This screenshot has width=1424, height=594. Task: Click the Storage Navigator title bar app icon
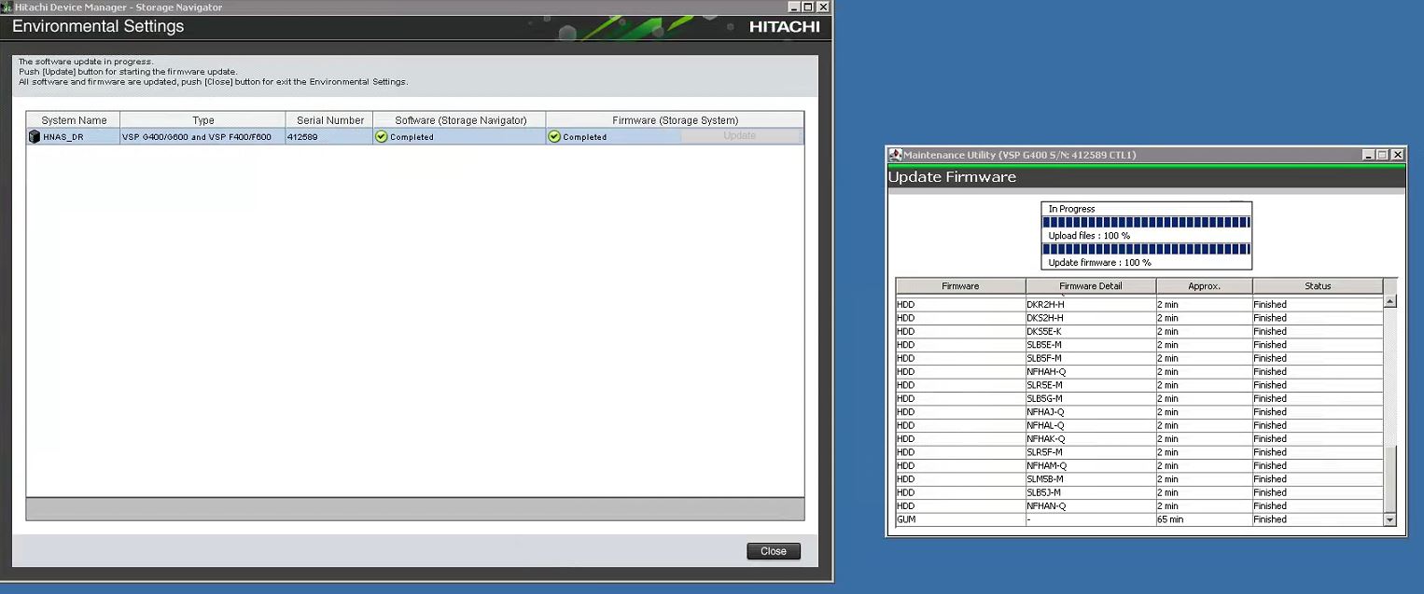click(7, 7)
